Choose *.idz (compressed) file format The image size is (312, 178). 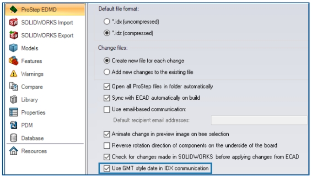click(x=107, y=33)
